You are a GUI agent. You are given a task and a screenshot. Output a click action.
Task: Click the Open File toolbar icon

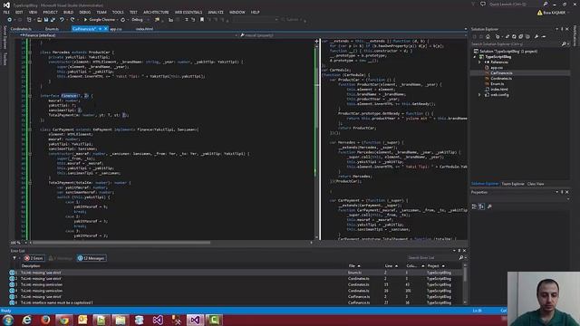click(x=39, y=20)
